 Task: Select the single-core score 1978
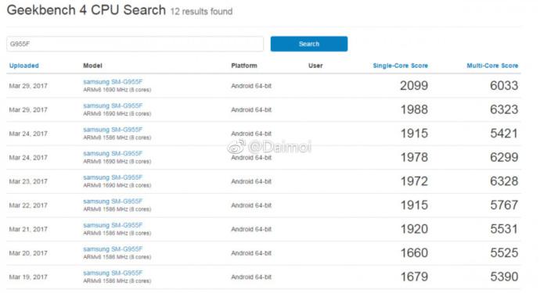[414, 158]
